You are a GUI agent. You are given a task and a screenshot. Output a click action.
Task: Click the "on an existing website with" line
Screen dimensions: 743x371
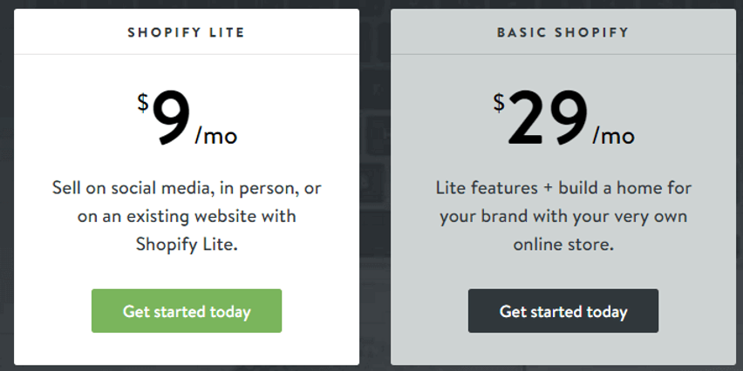click(x=187, y=217)
